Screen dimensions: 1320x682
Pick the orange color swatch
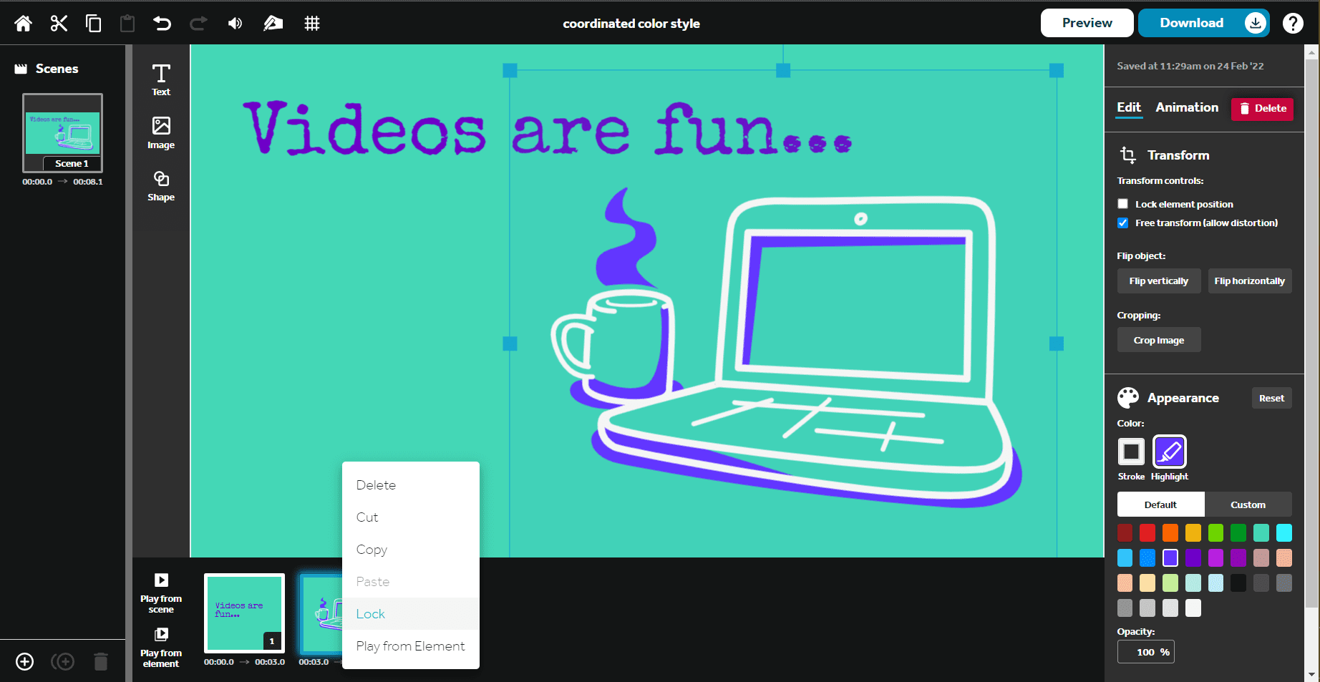pyautogui.click(x=1170, y=533)
